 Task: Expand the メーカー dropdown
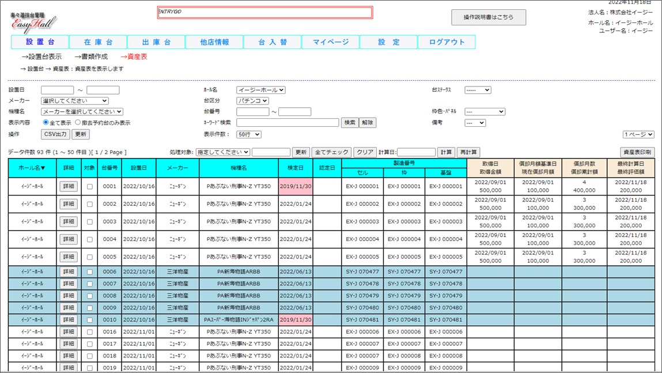74,101
